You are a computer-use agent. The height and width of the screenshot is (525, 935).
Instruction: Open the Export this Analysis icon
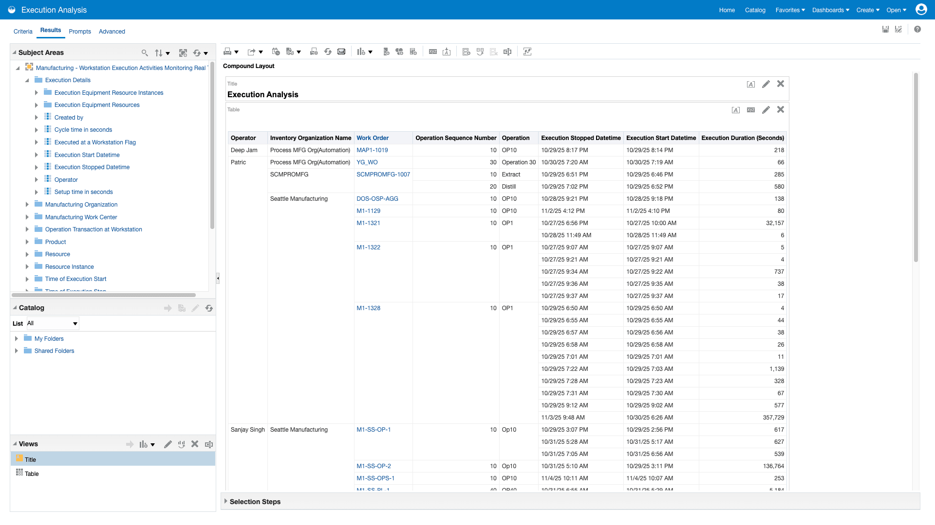251,52
